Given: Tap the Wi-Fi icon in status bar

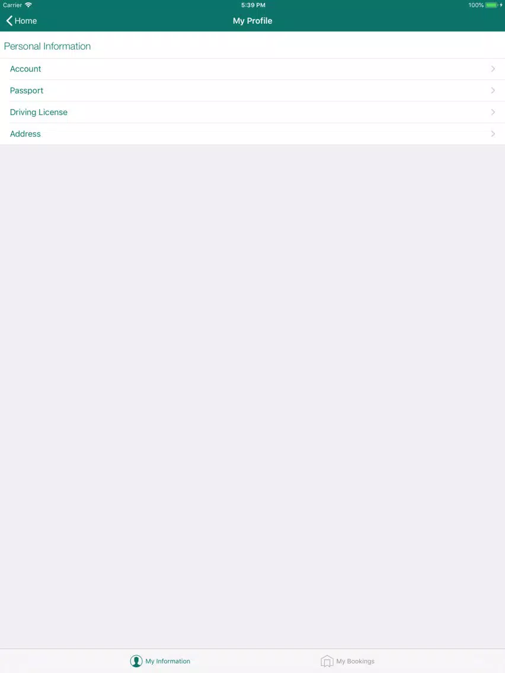Looking at the screenshot, I should [28, 5].
